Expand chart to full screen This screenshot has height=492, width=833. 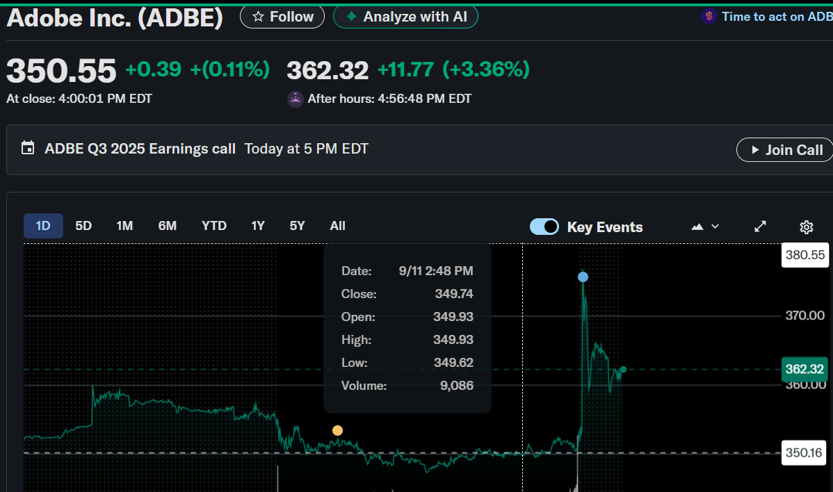pyautogui.click(x=760, y=227)
